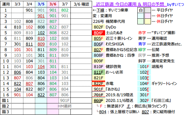Click the red 804F legend cell
This screenshot has height=115, width=185.
[99, 33]
